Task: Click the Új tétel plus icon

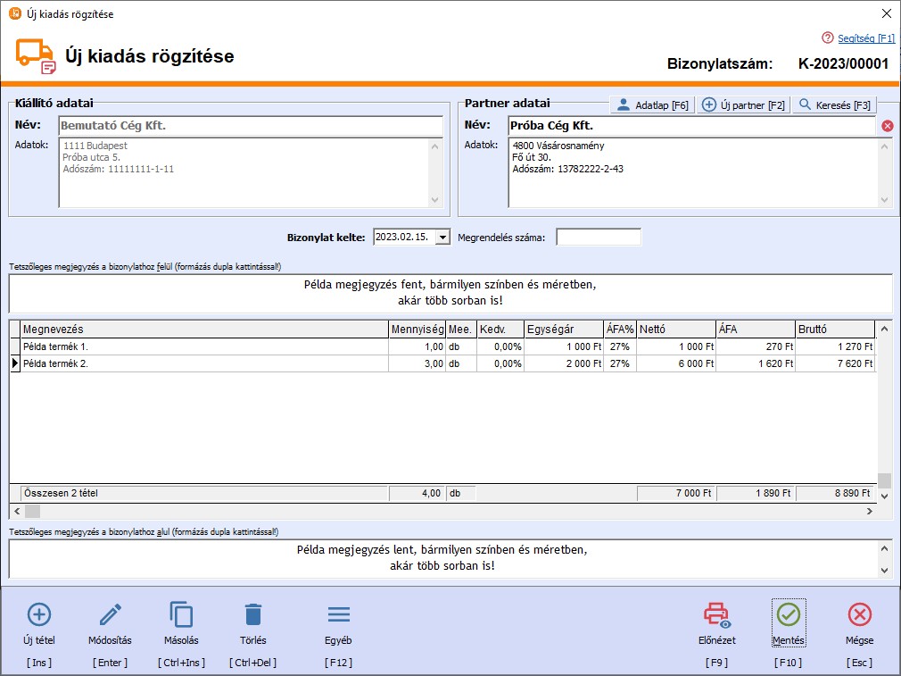Action: 39,614
